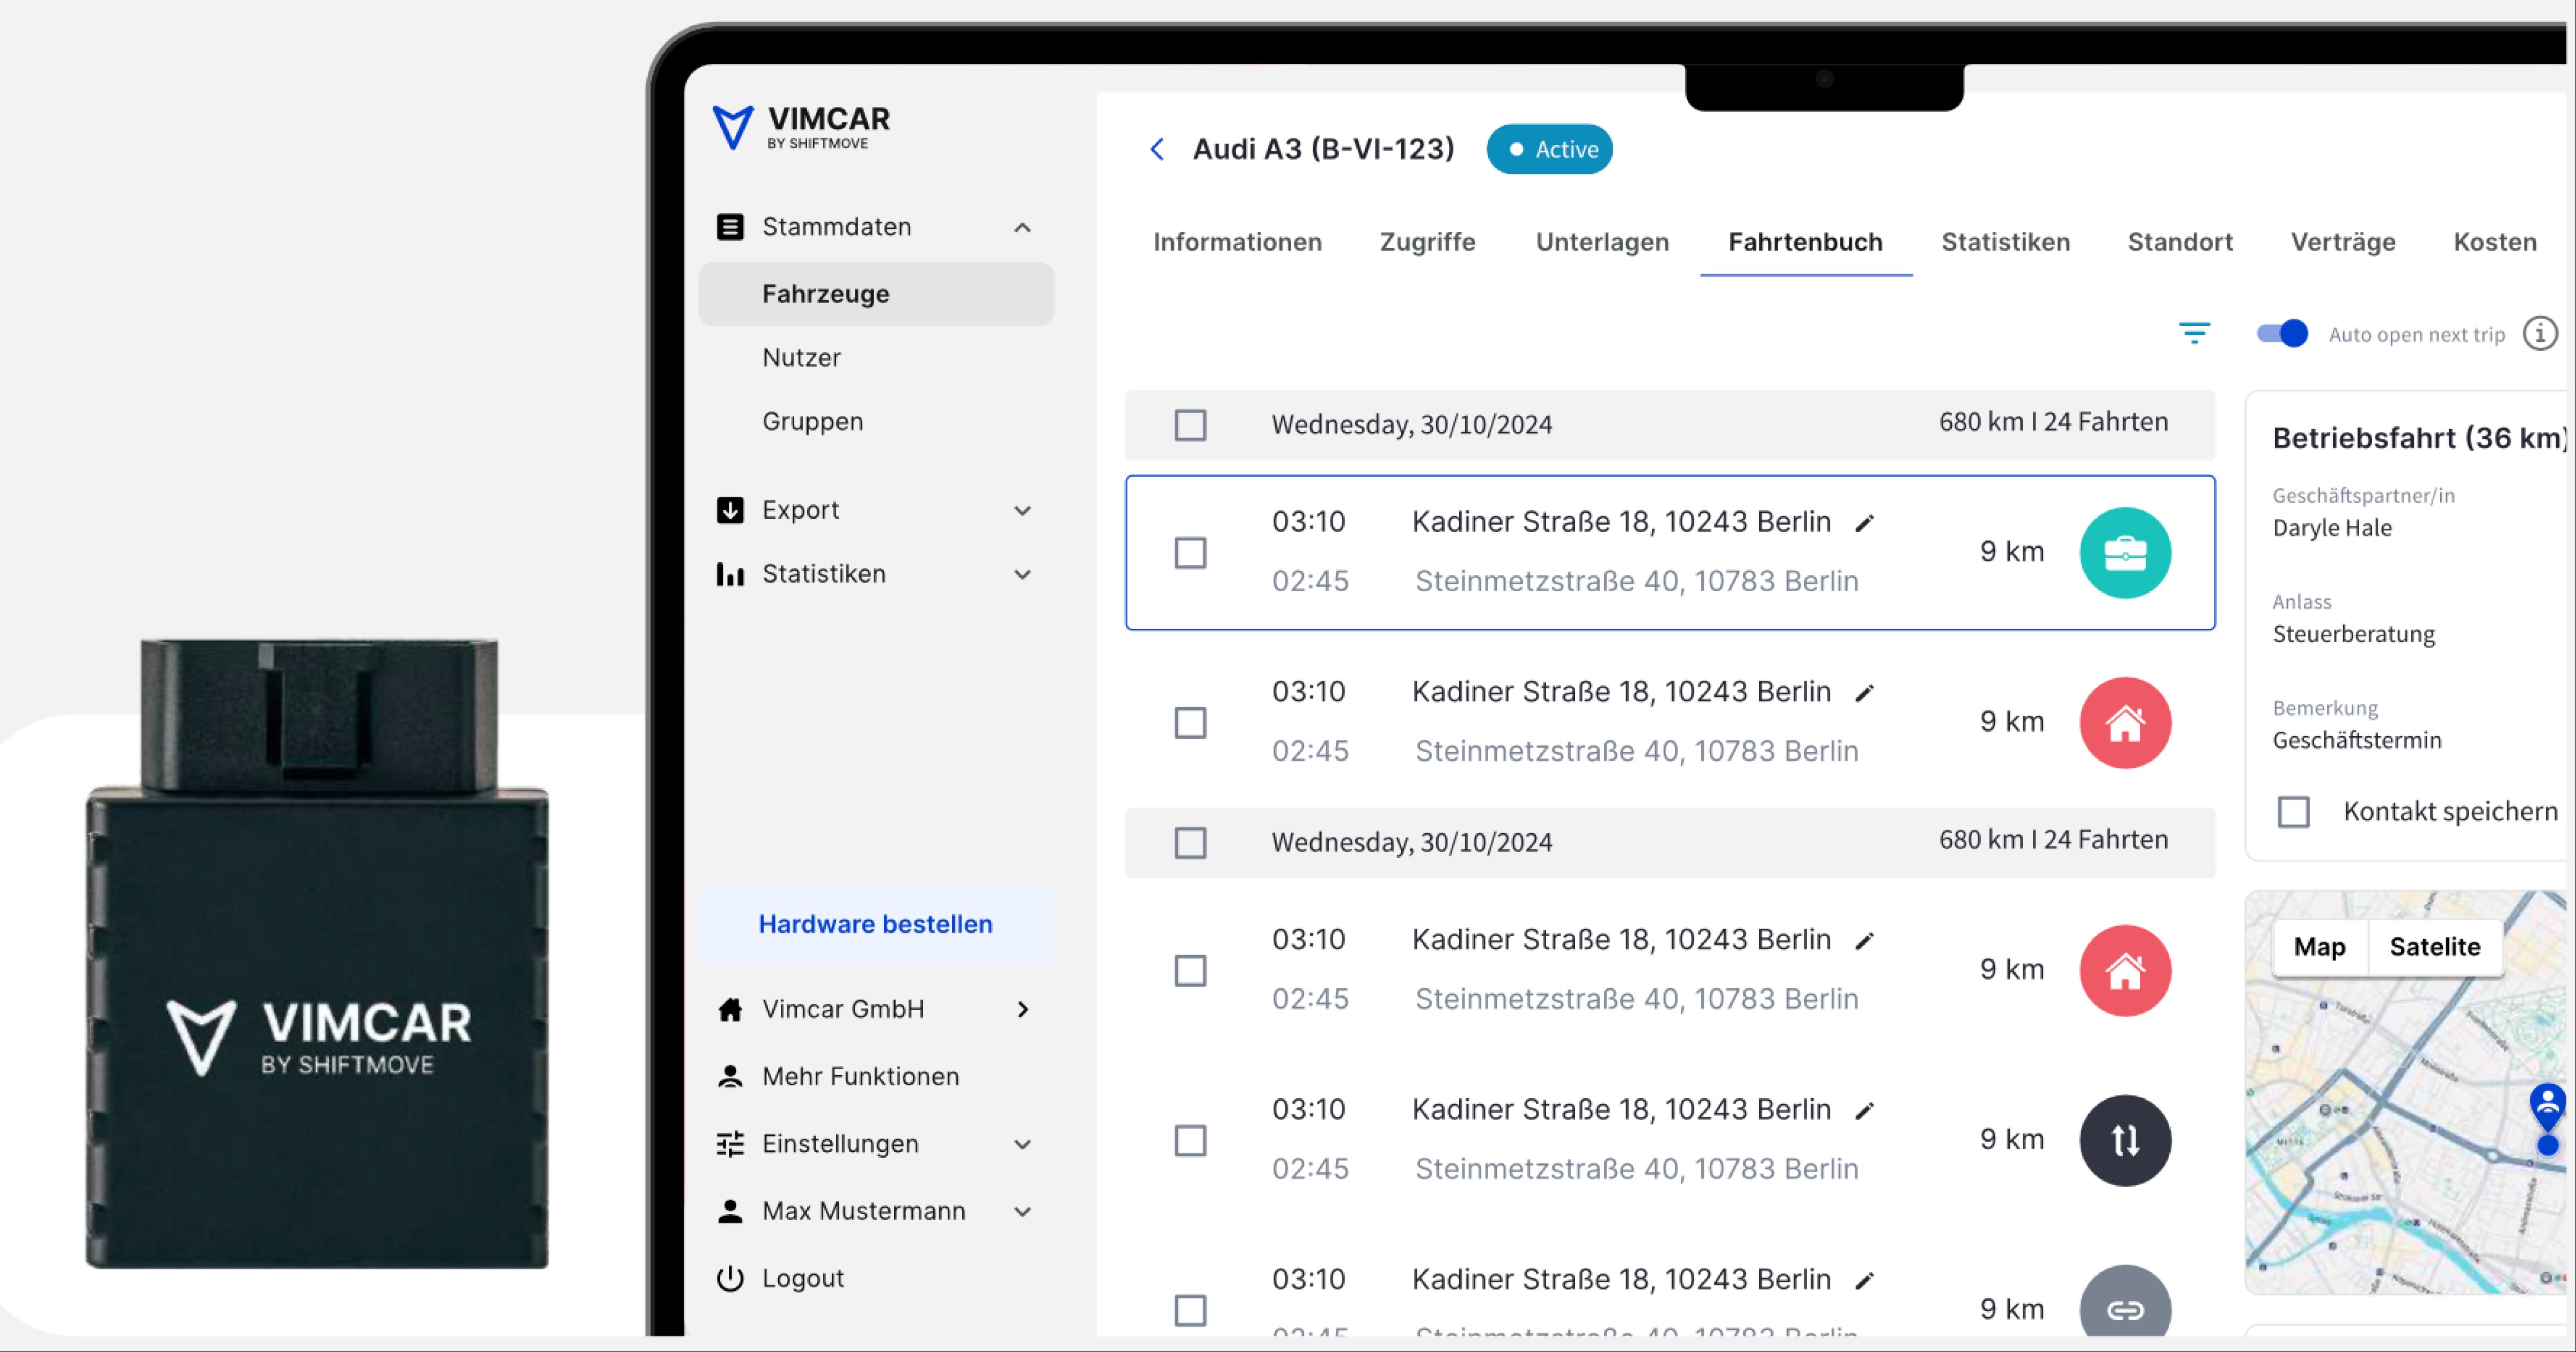Click the Statistiken bar chart icon in sidebar

coord(730,574)
